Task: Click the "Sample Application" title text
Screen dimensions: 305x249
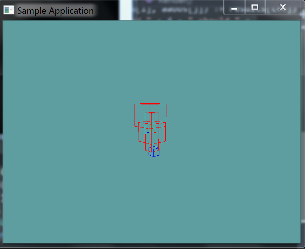Action: [x=55, y=10]
